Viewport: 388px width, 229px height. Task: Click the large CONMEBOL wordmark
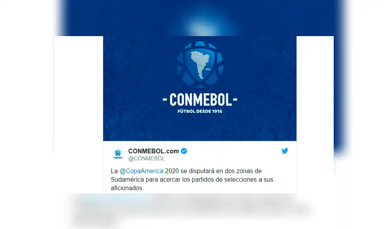click(200, 99)
